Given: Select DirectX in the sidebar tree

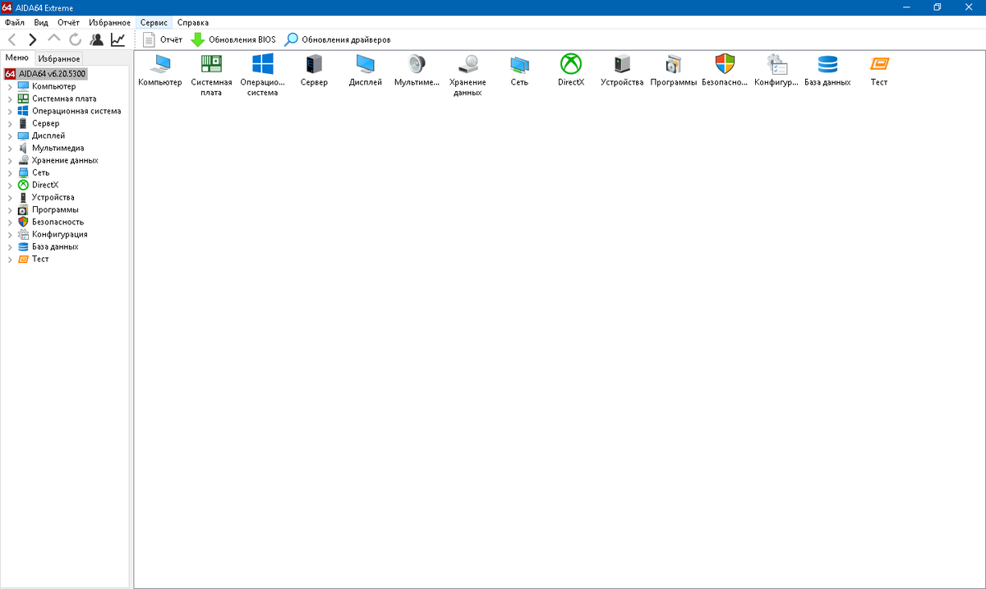Looking at the screenshot, I should point(45,185).
